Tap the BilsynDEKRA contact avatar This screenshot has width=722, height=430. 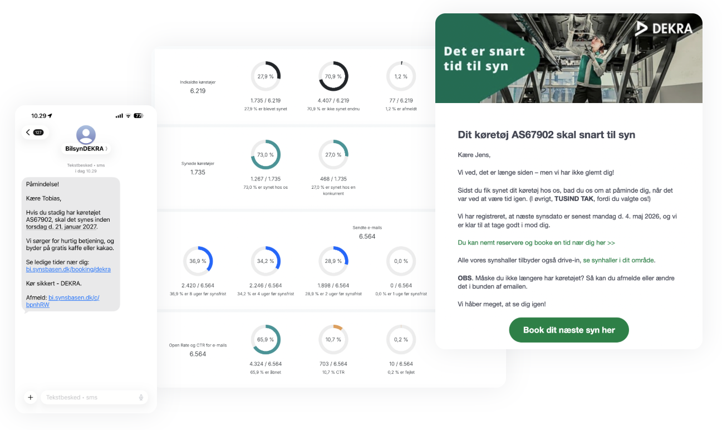pyautogui.click(x=86, y=135)
